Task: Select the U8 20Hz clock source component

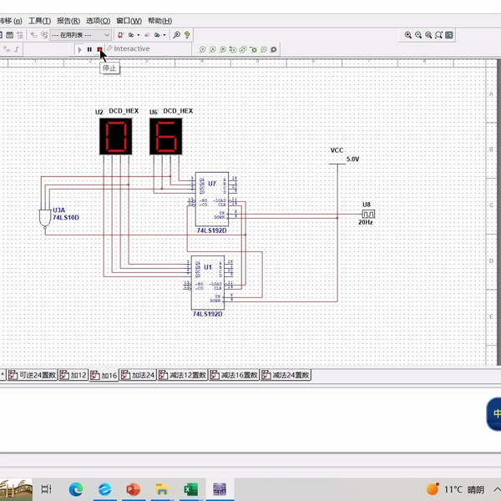Action: tap(367, 214)
